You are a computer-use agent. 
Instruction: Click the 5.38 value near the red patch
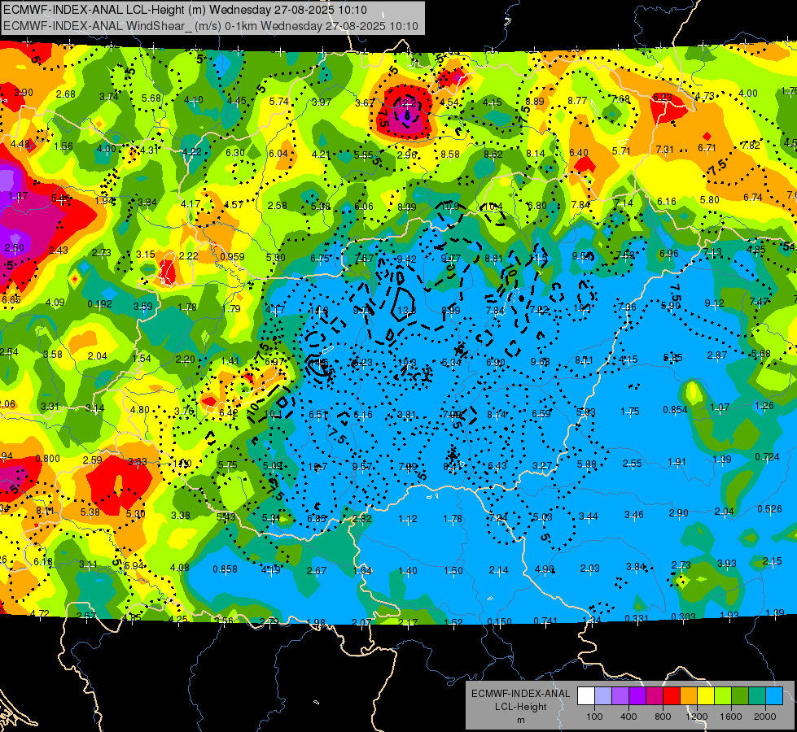90,512
